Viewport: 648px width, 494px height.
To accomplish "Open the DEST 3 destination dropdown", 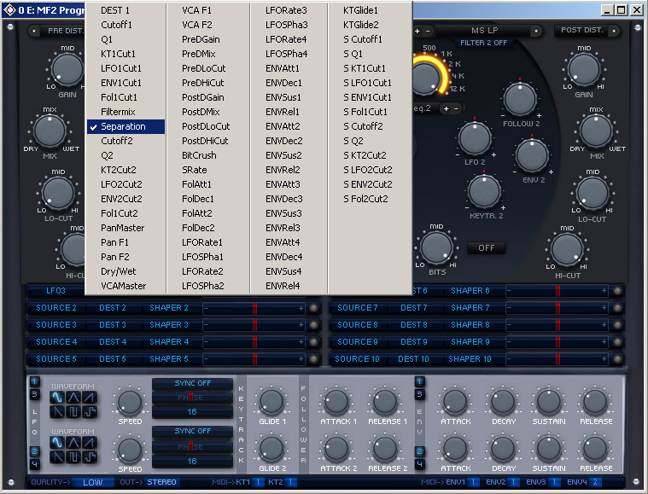I will point(113,325).
